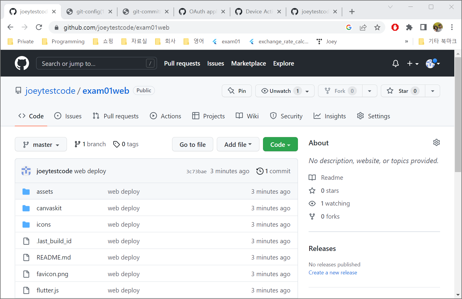The width and height of the screenshot is (462, 299).
Task: Toggle the Chrome side panel
Action: coord(423,27)
